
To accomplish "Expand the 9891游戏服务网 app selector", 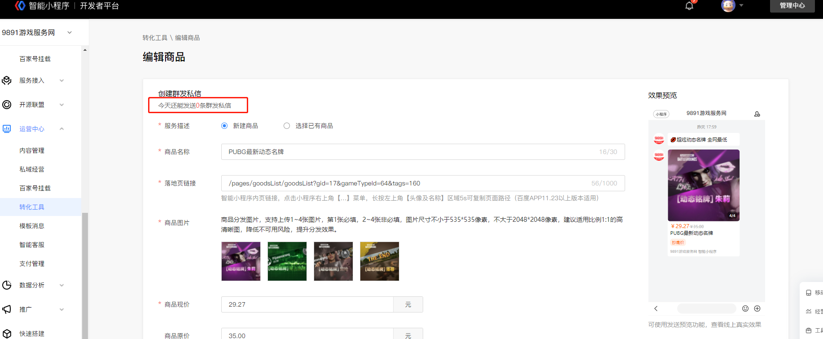I will [70, 32].
